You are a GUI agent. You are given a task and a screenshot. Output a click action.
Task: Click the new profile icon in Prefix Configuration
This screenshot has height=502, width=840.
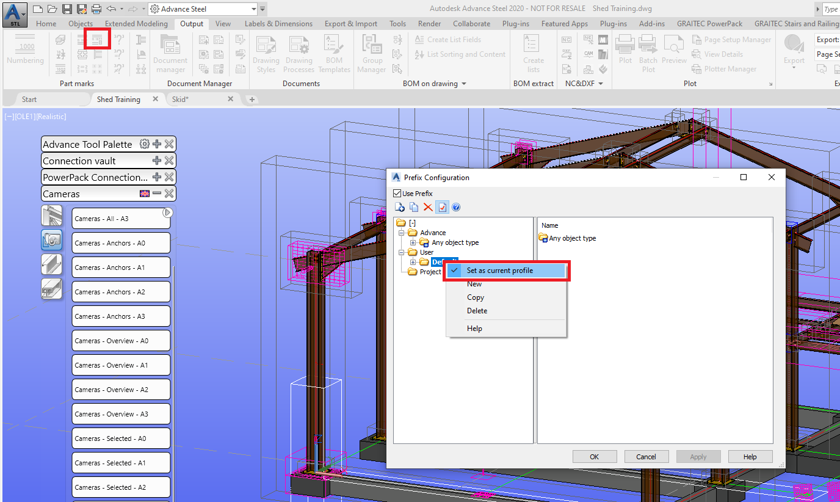click(x=399, y=207)
